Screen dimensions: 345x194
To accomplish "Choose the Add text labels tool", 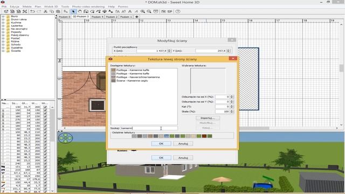I will point(111,11).
